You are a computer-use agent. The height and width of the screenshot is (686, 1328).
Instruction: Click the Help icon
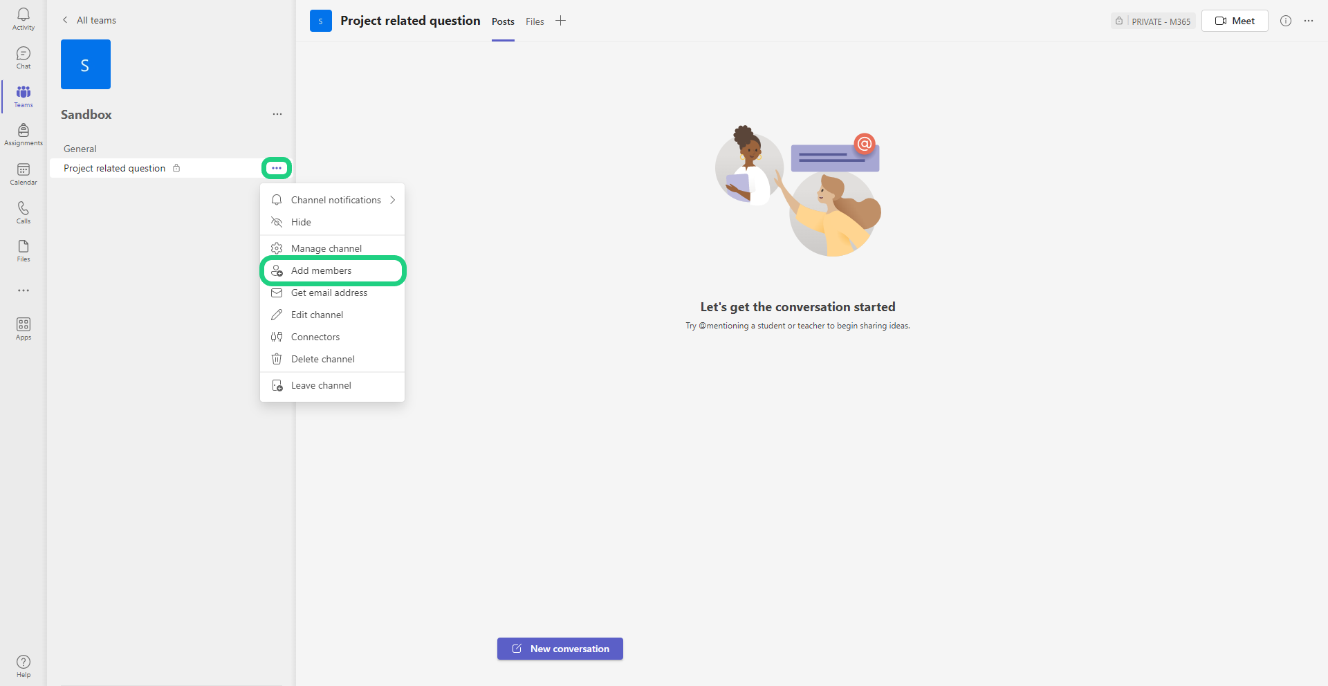click(24, 666)
